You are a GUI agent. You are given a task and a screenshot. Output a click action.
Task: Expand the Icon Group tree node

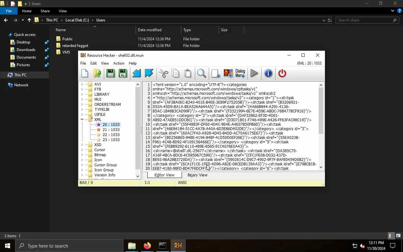coord(82,170)
